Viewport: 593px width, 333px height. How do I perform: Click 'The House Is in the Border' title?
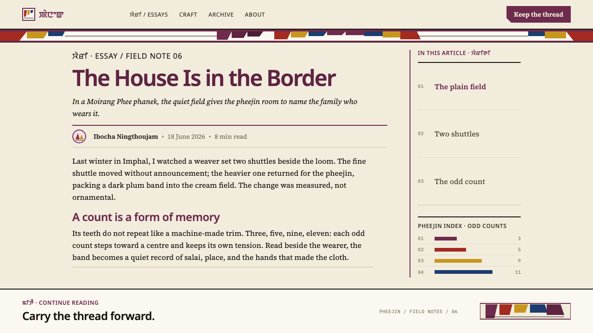pyautogui.click(x=204, y=78)
